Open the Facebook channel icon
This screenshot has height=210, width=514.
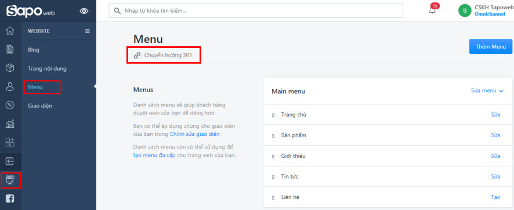[x=10, y=198]
